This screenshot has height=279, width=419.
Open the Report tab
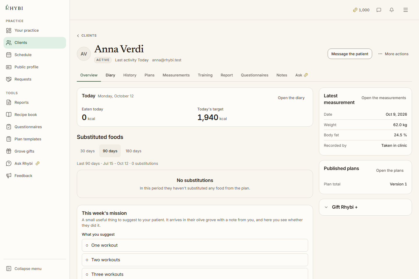click(227, 75)
